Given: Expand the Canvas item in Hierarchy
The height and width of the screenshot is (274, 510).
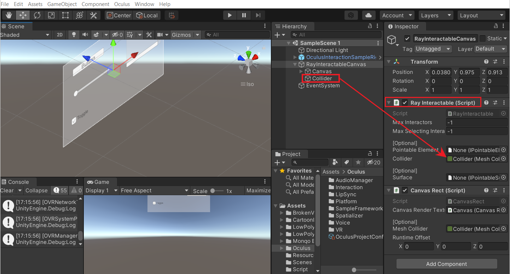Looking at the screenshot, I should coord(301,71).
